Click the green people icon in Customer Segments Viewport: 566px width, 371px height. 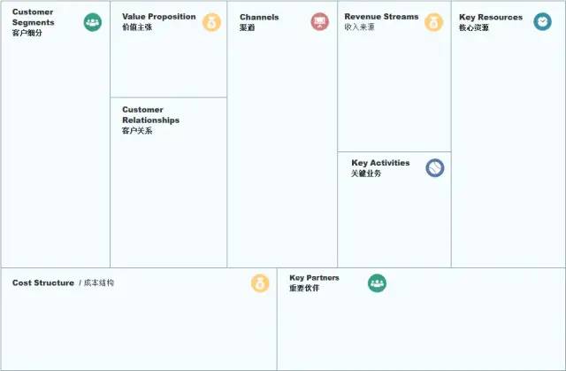93,22
